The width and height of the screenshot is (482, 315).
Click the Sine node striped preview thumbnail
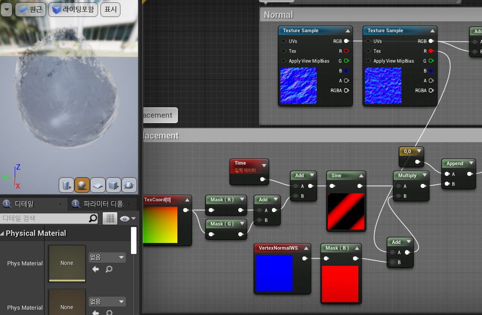[x=346, y=212]
